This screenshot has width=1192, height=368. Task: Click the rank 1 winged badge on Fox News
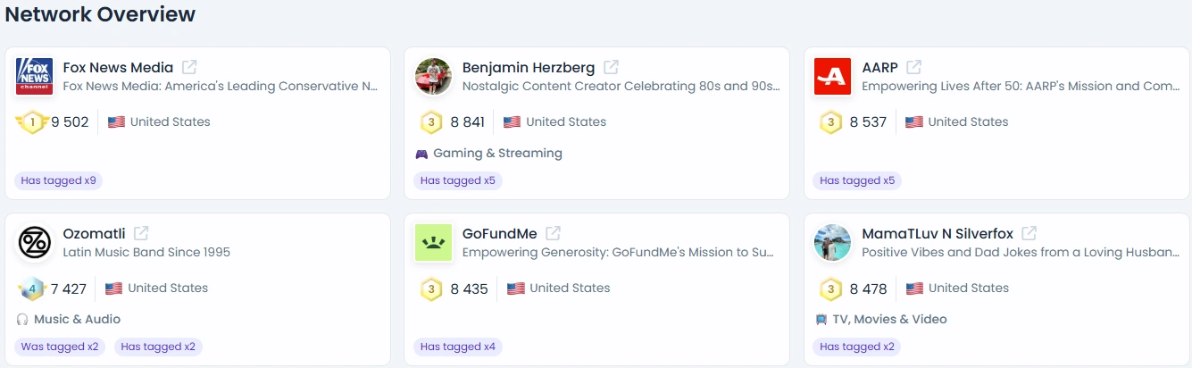[x=31, y=122]
